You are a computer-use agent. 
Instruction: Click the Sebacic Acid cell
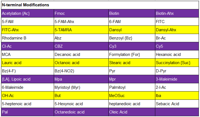click(176, 104)
